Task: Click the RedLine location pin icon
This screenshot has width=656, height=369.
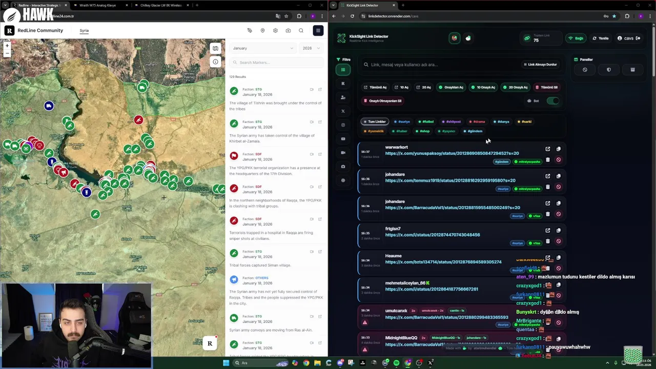Action: point(262,30)
